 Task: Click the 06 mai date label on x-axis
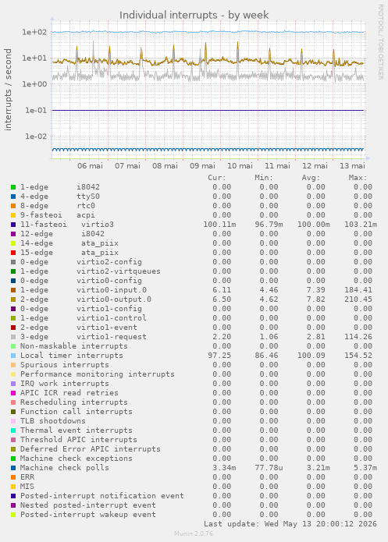click(90, 166)
